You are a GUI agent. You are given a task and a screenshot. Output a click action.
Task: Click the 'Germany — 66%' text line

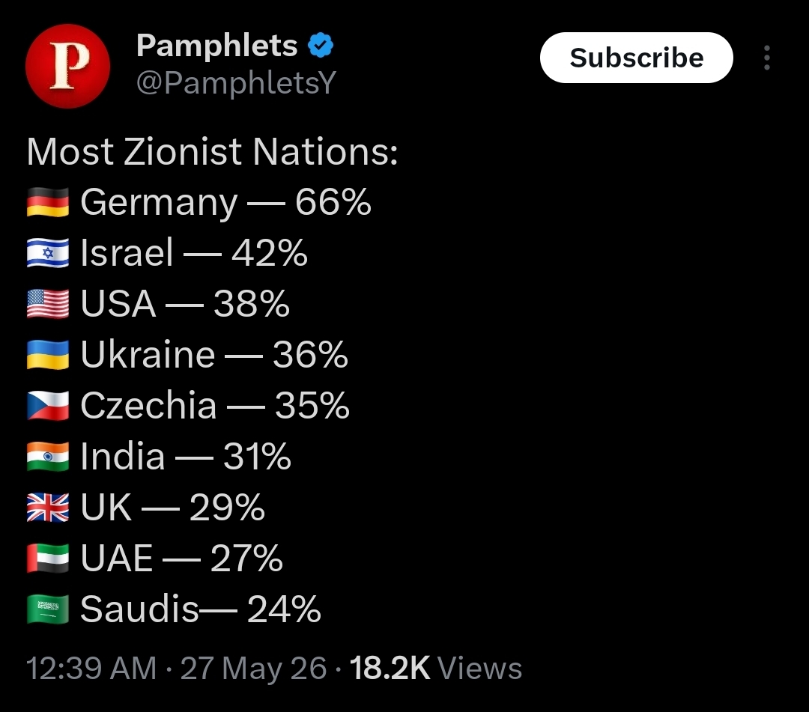pyautogui.click(x=226, y=202)
